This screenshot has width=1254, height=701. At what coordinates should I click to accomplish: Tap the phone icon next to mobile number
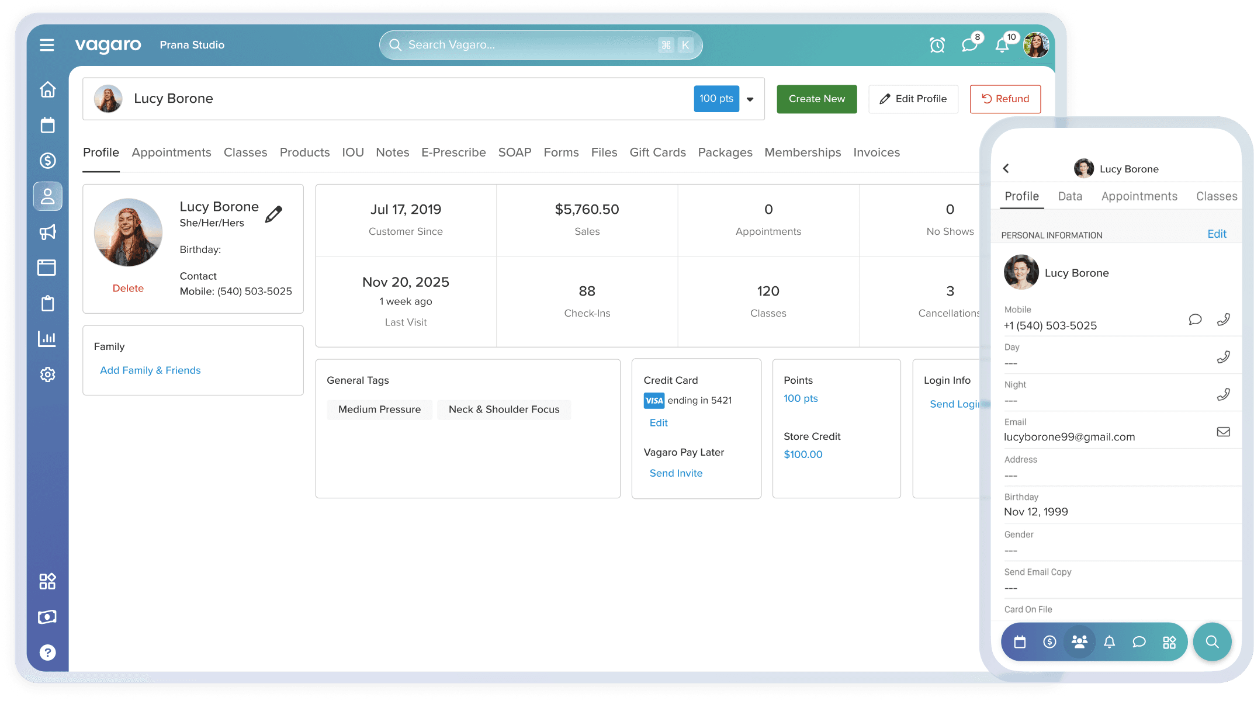point(1223,320)
